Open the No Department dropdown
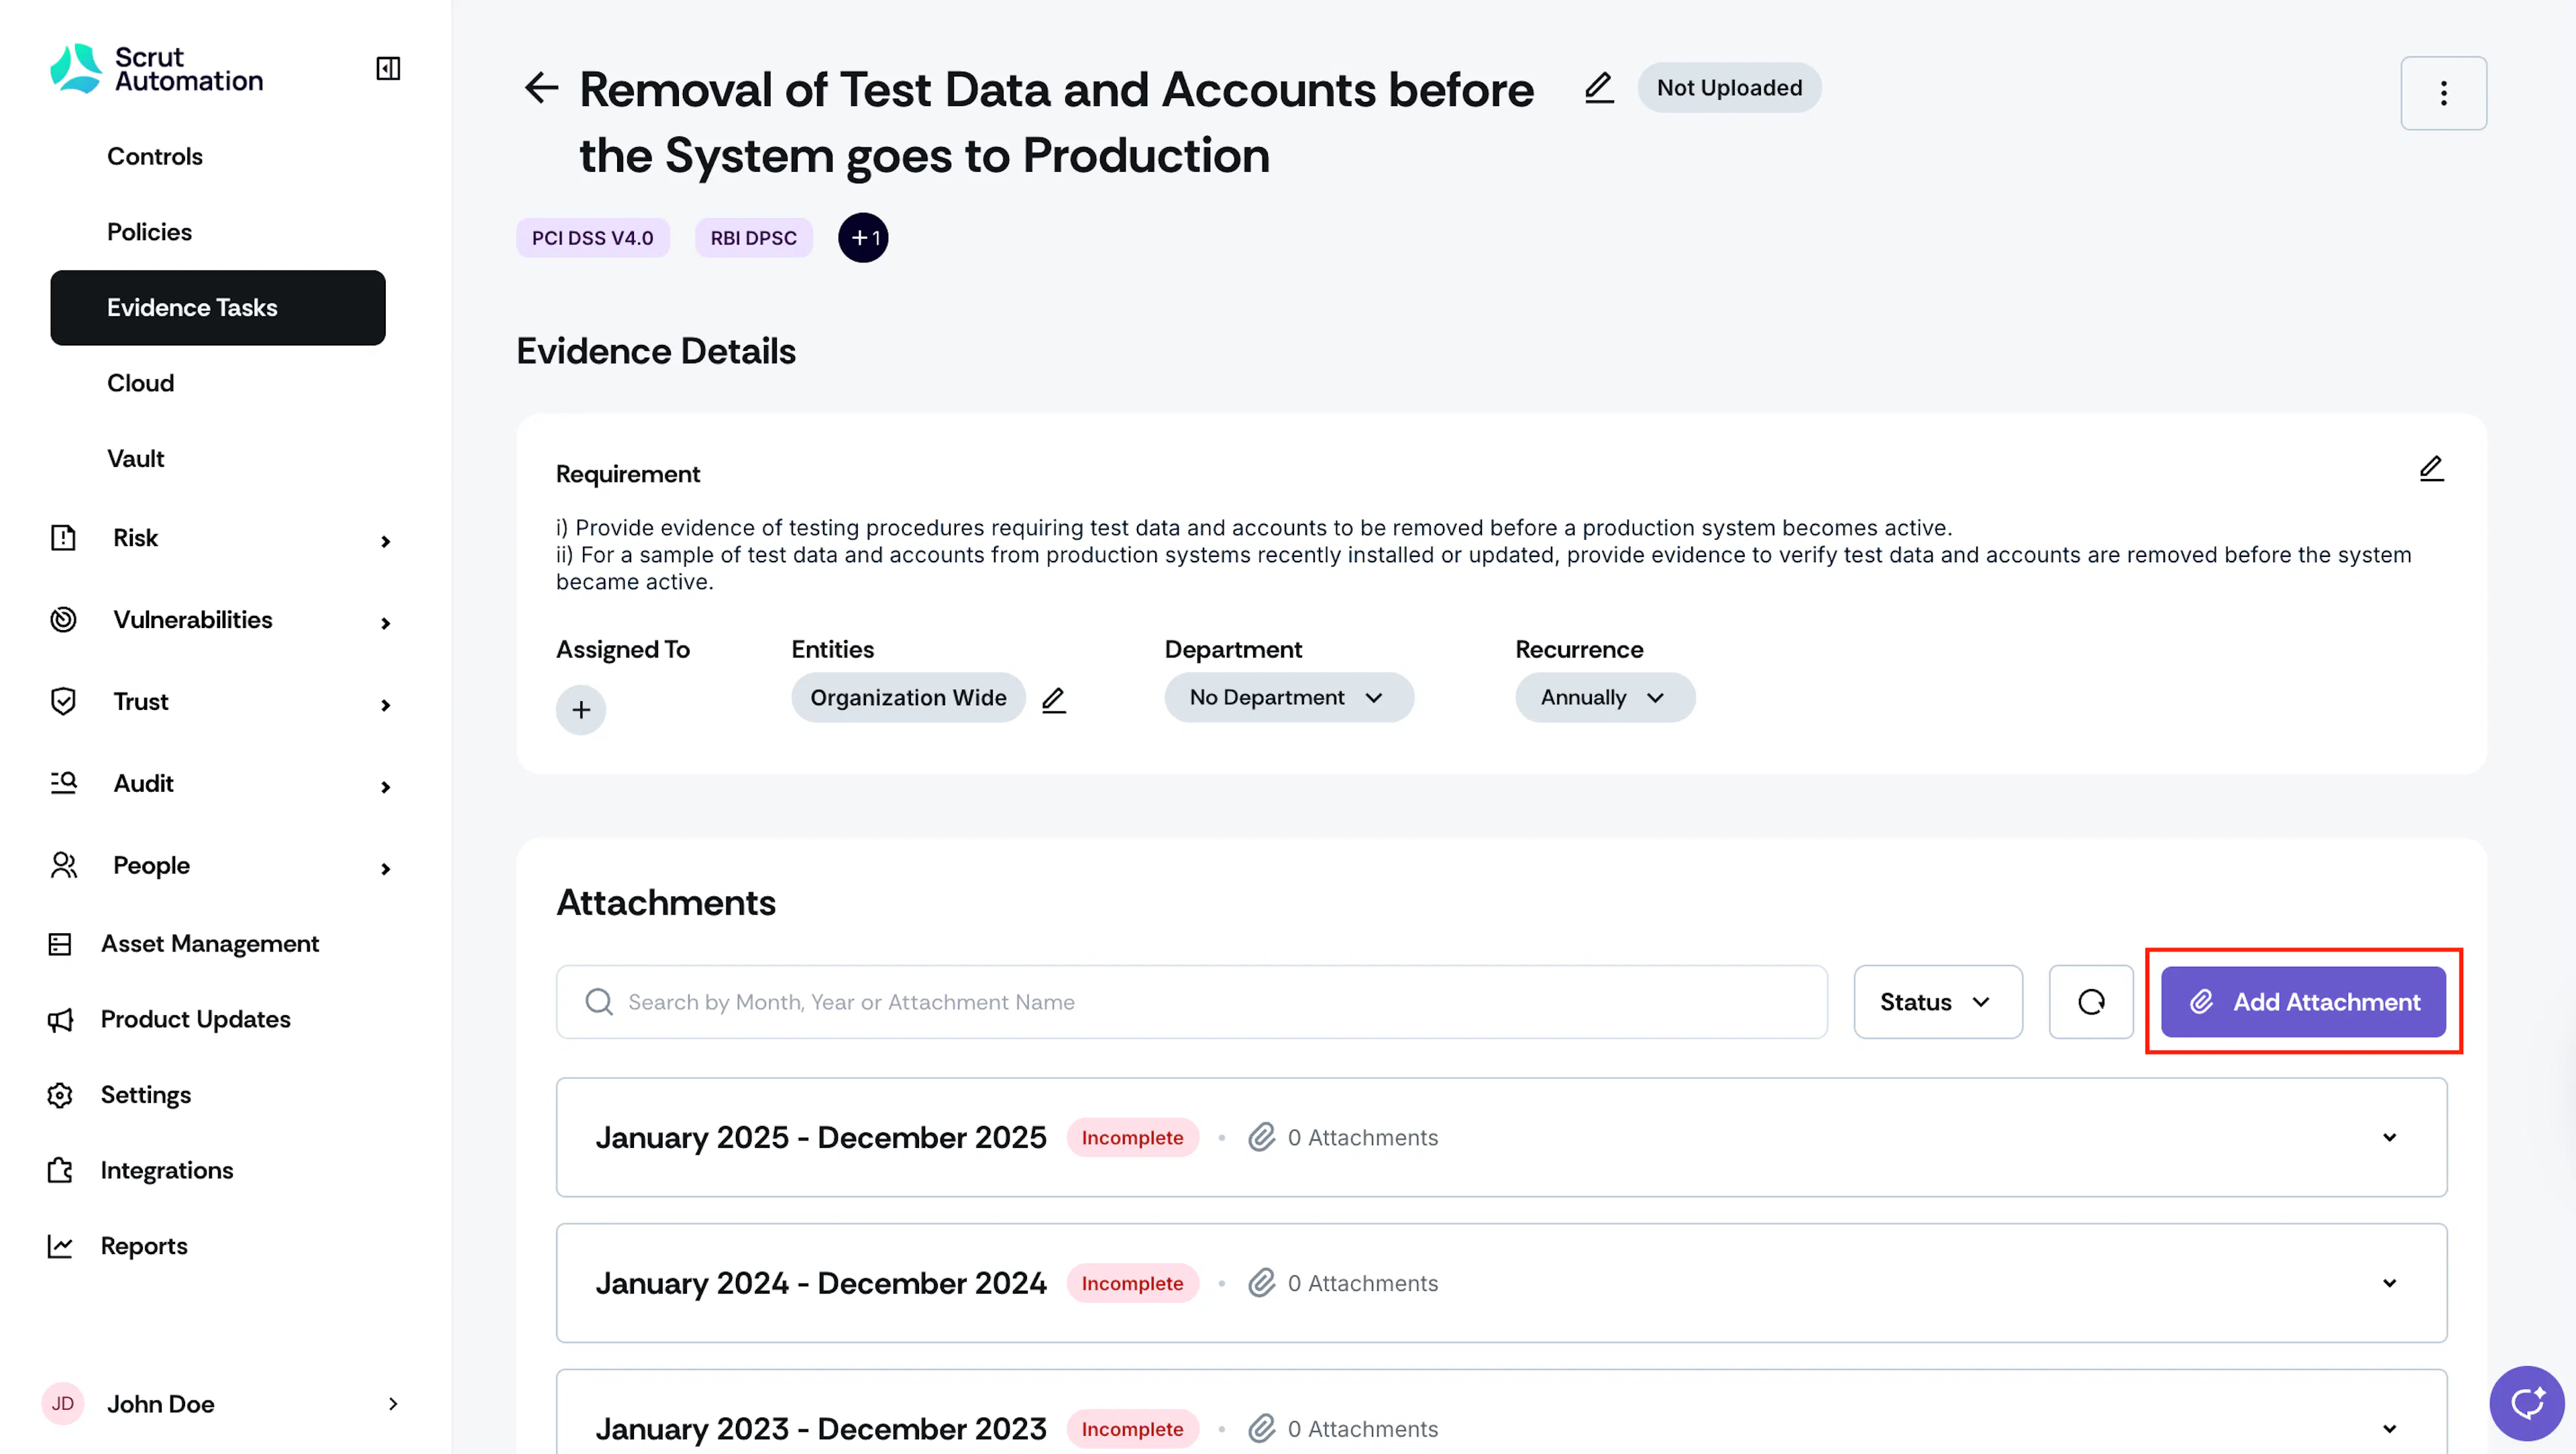 point(1288,697)
